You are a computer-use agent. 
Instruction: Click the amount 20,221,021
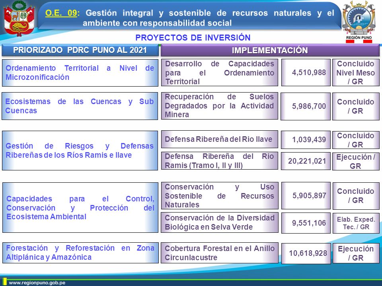[306, 161]
